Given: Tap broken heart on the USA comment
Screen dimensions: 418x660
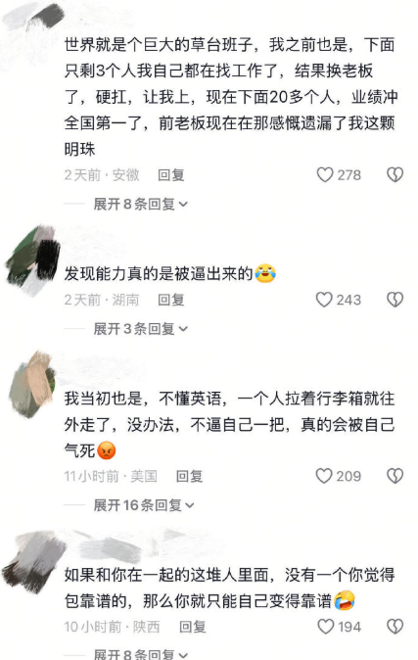Looking at the screenshot, I should pyautogui.click(x=395, y=476).
